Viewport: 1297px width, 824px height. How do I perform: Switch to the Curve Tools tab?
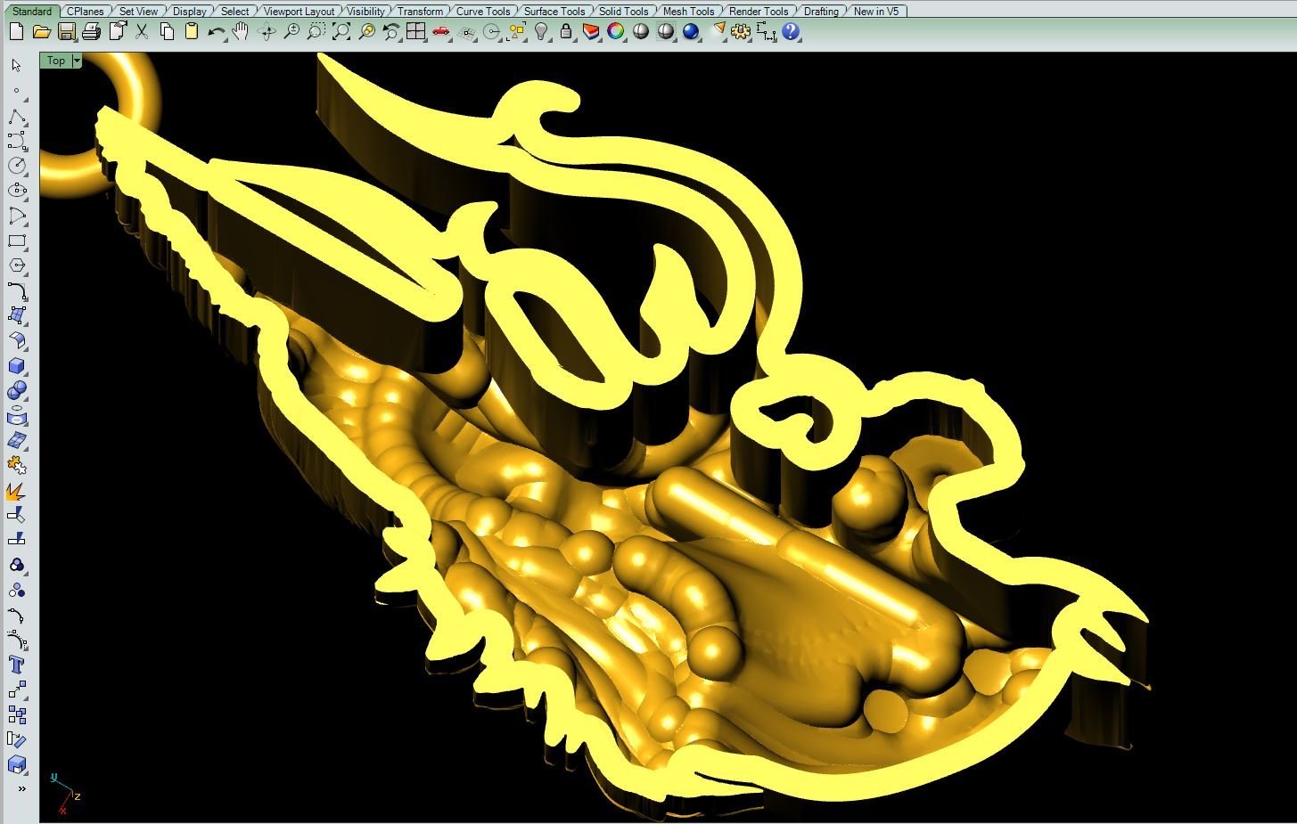(483, 12)
